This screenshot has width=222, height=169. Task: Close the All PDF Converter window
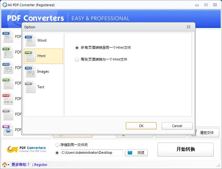tap(215, 5)
